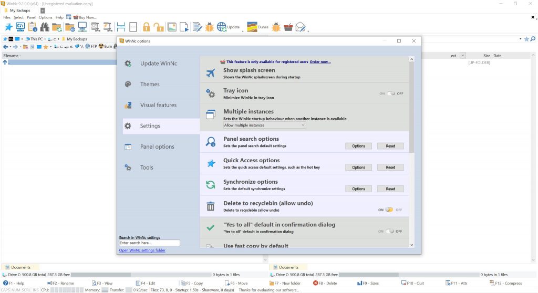
Task: Toggle "Yes to all" default switch
Action: pos(390,231)
